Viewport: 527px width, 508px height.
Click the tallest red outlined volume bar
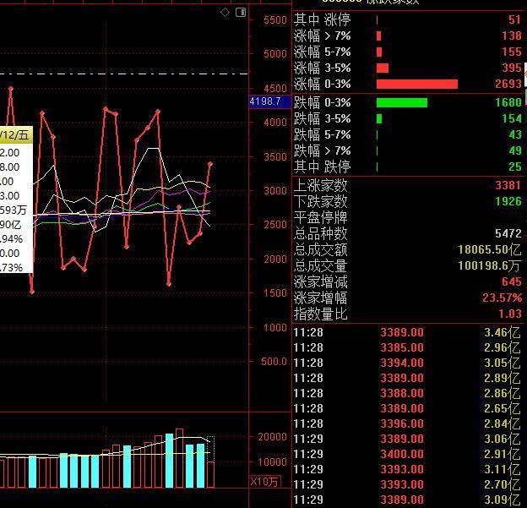pos(180,458)
